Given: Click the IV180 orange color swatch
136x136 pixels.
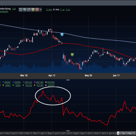Looking at the screenshot, I should tap(35, 85).
